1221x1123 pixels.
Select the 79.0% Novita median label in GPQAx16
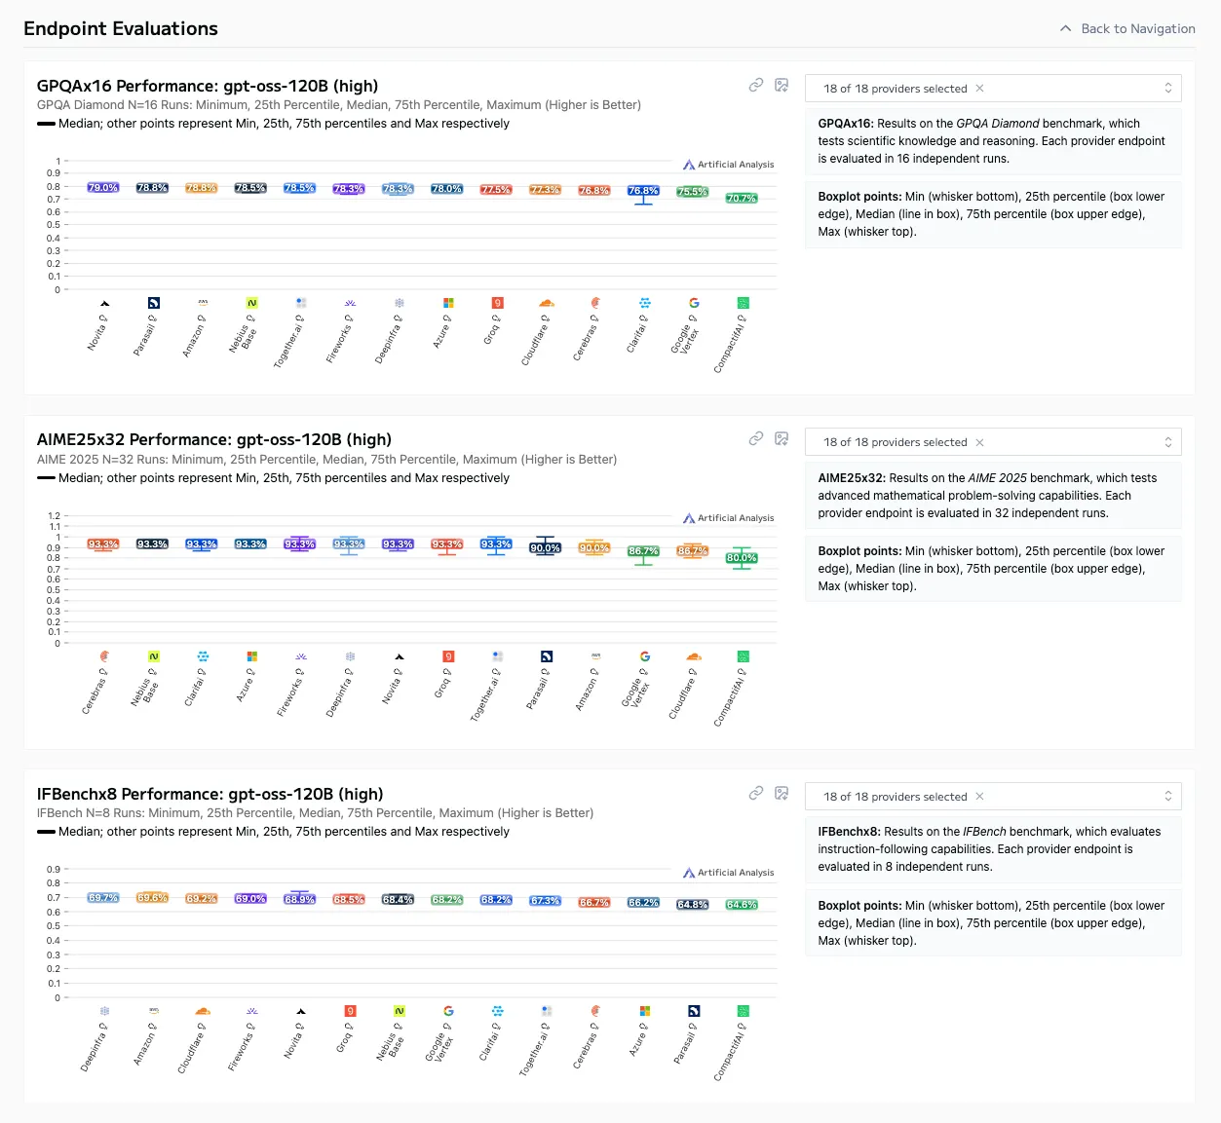[x=103, y=187]
